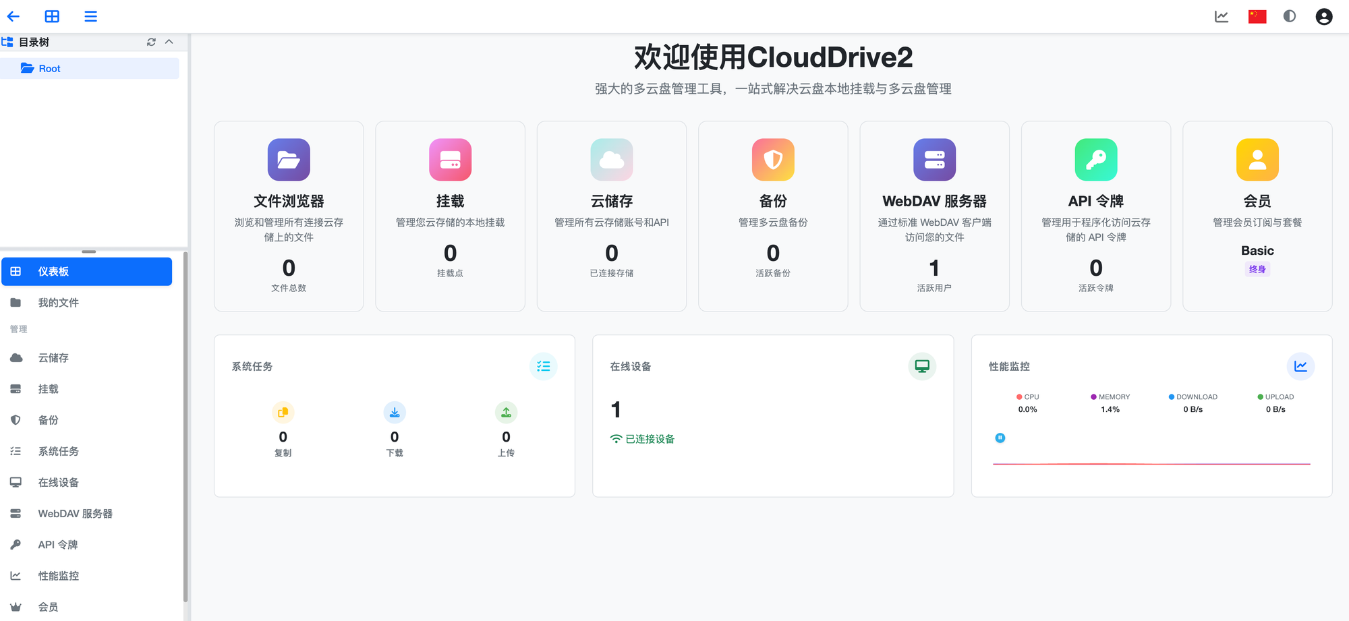
Task: Refresh the directory tree
Action: pos(151,42)
